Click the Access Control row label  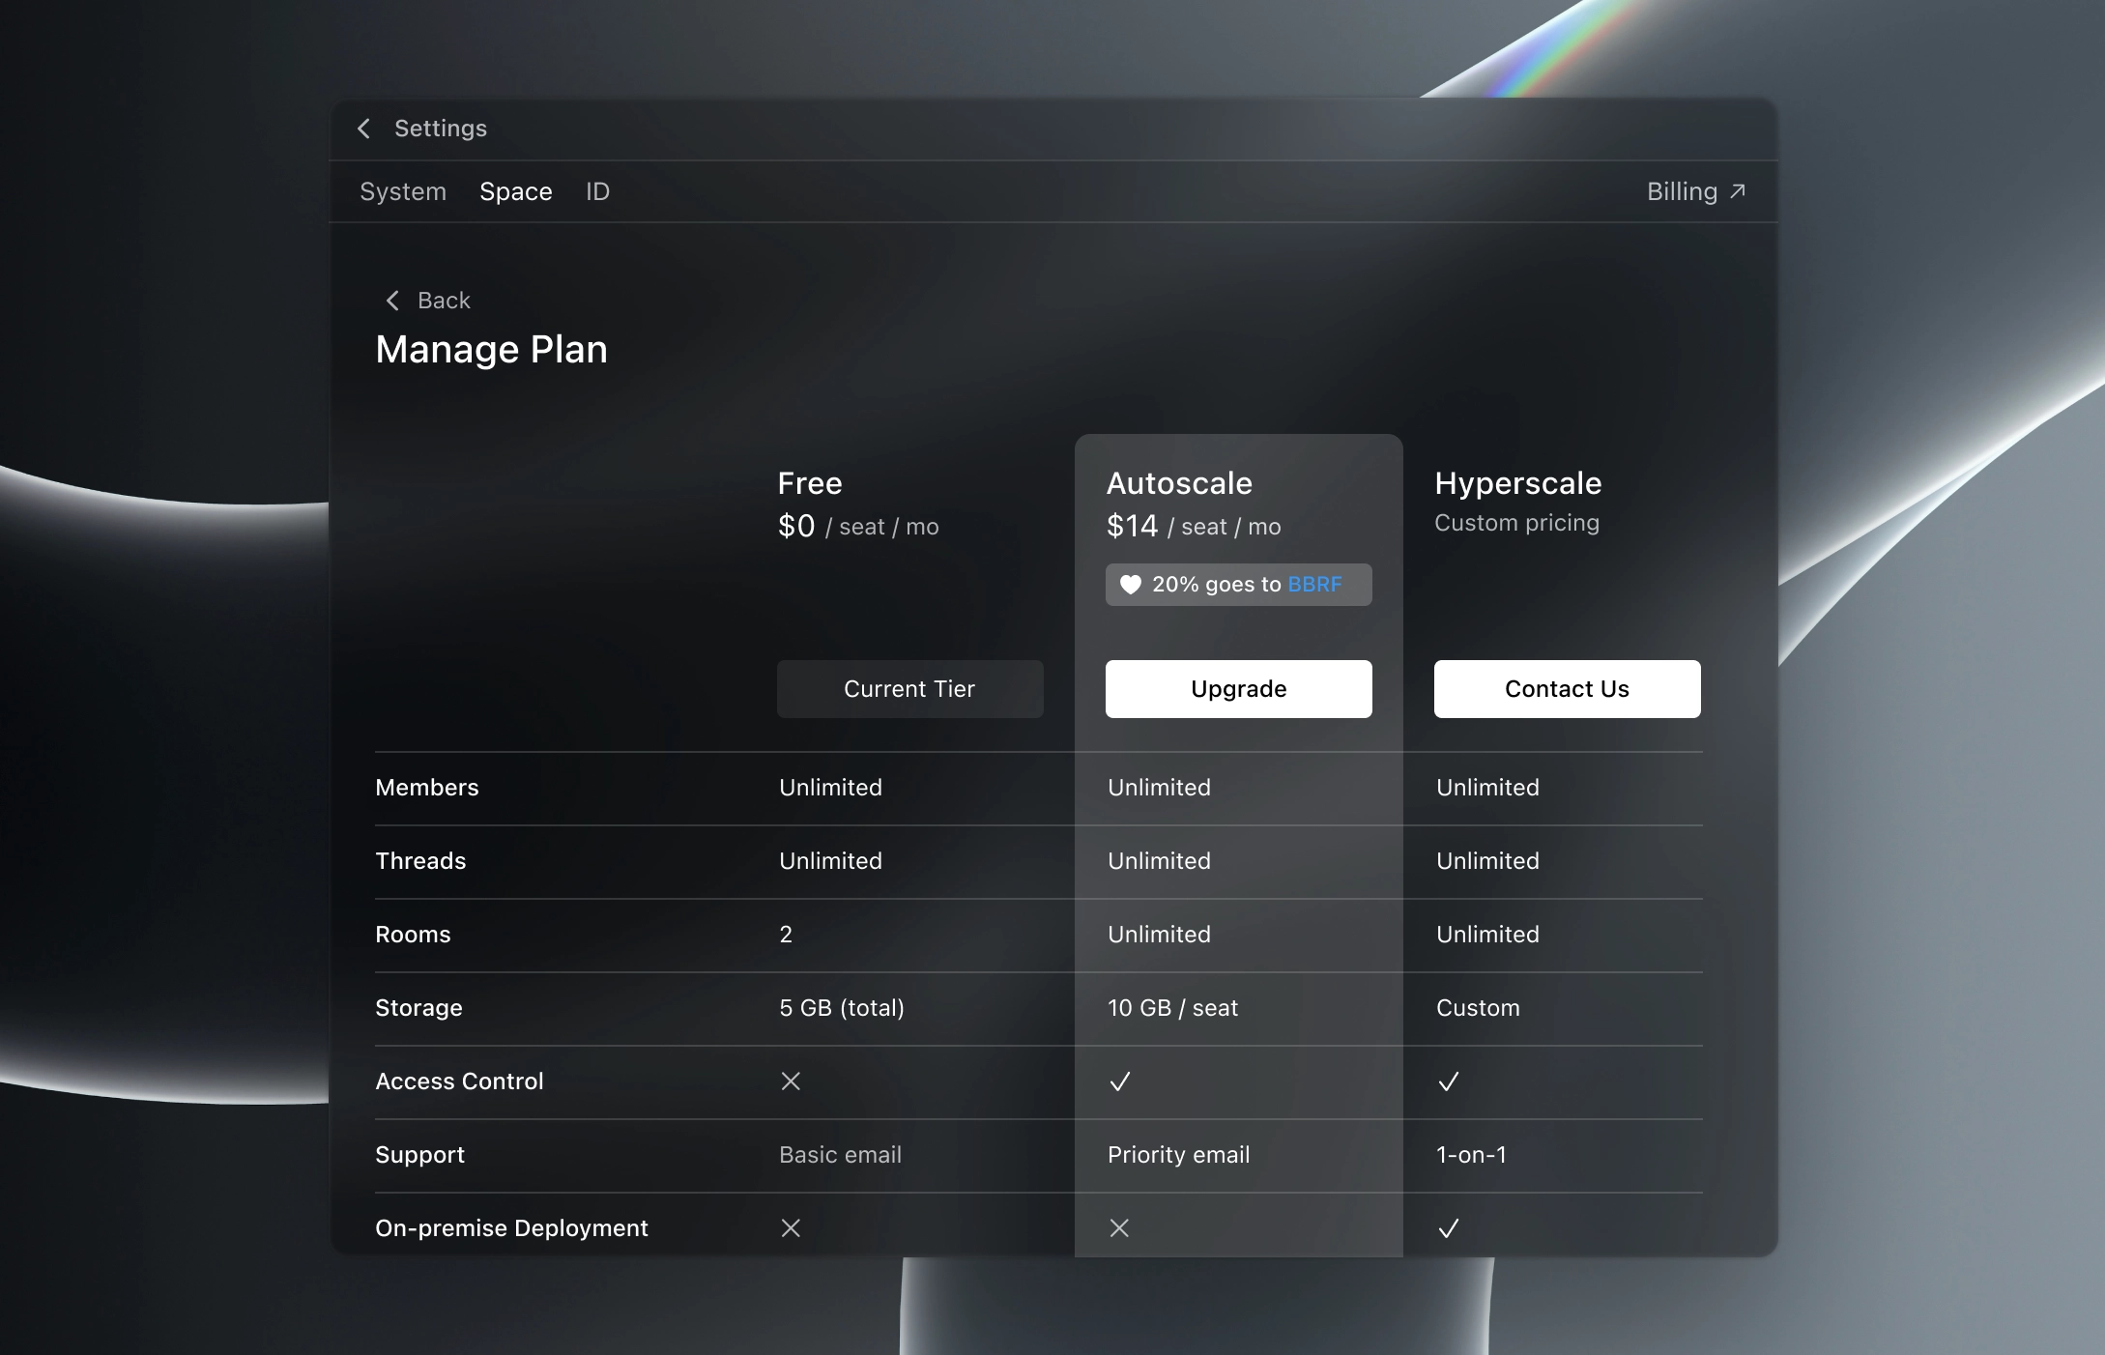click(x=459, y=1081)
